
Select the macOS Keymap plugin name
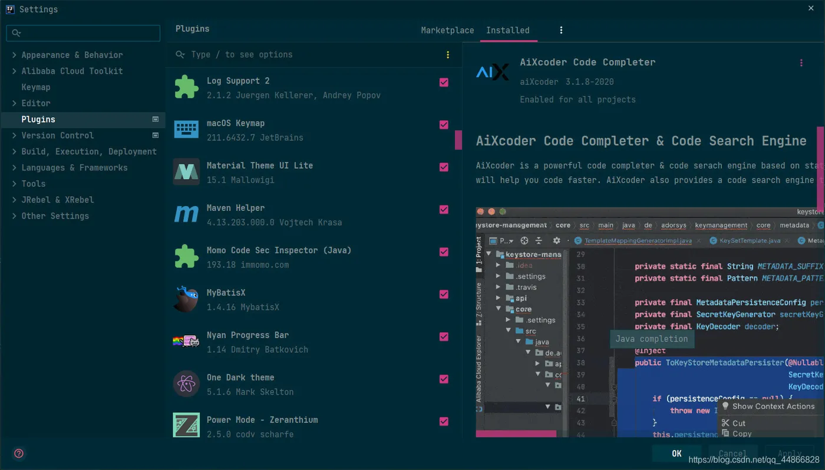pos(236,123)
